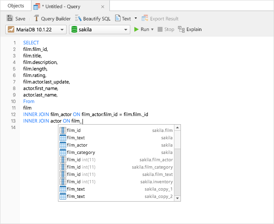
Task: Click the query tab table icon
Action: [37, 7]
